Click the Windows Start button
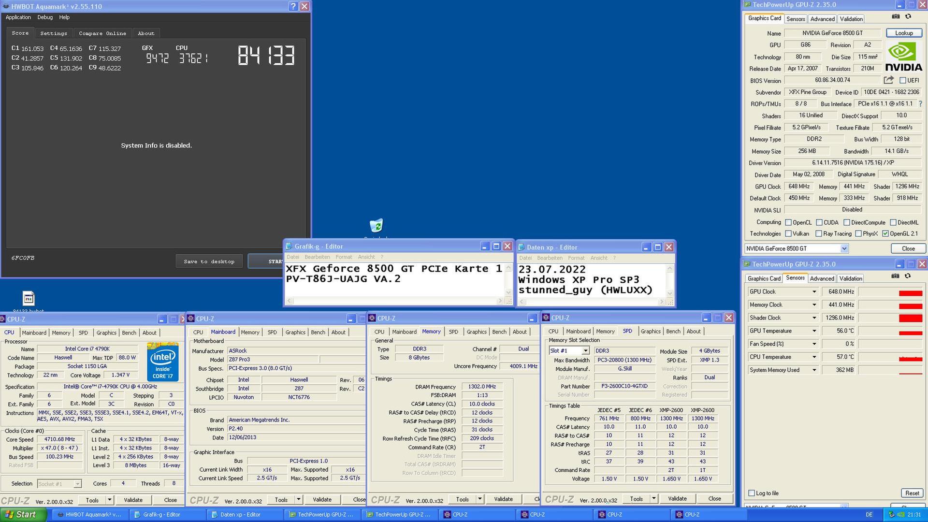928x522 pixels. coord(23,515)
